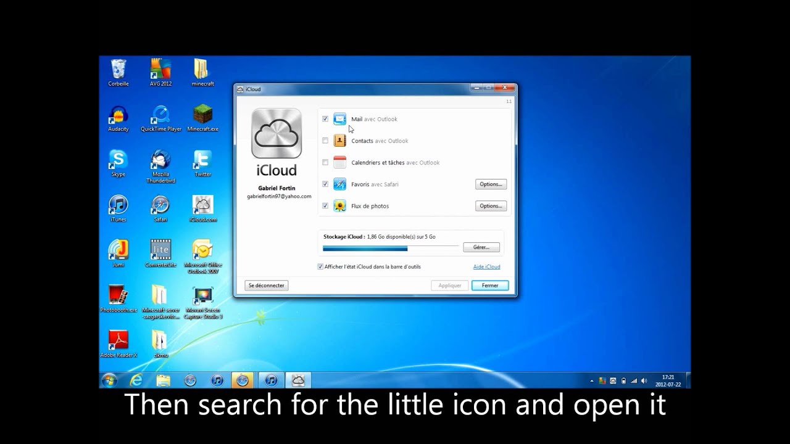Click the Stockage iCloud availability text

click(380, 236)
